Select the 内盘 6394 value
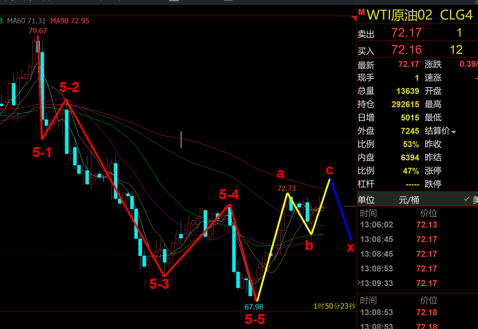Screen dimensions: 478x329 (x=410, y=157)
